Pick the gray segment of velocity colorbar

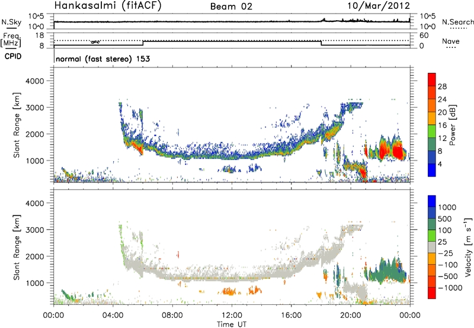(x=432, y=247)
